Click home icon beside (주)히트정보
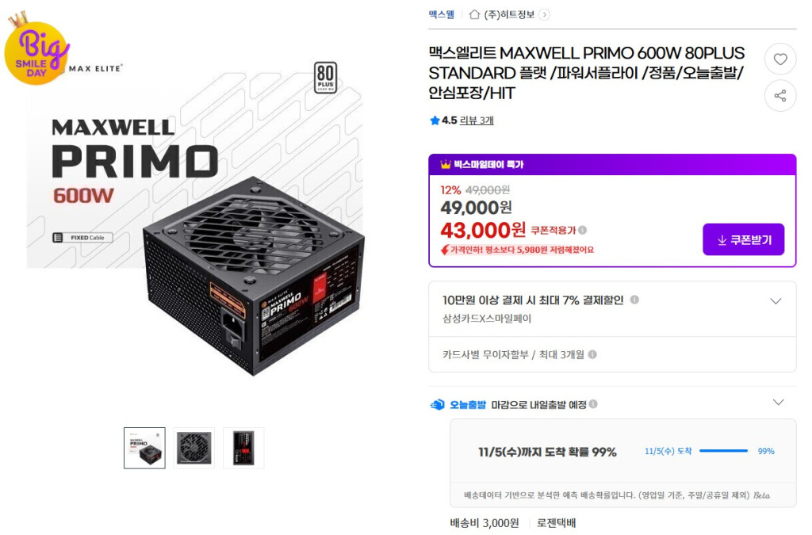The image size is (812, 535). click(x=474, y=14)
